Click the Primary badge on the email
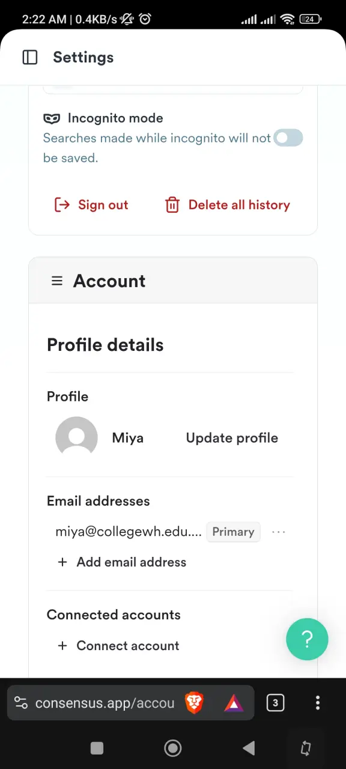The image size is (346, 769). (x=233, y=532)
